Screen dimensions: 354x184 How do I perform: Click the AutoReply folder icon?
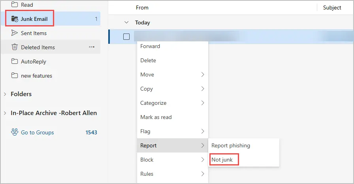pyautogui.click(x=15, y=61)
